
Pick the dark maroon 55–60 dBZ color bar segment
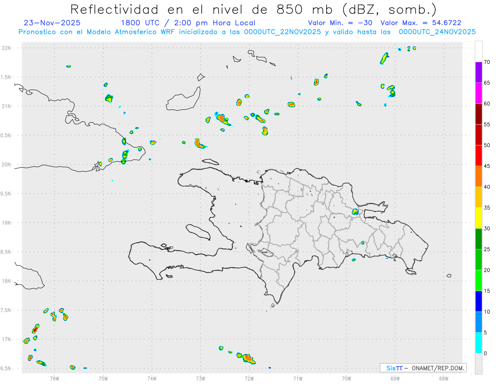coord(478,114)
